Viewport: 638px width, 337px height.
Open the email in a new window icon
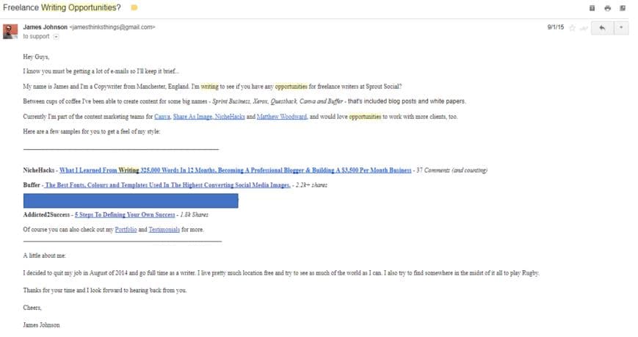[623, 8]
